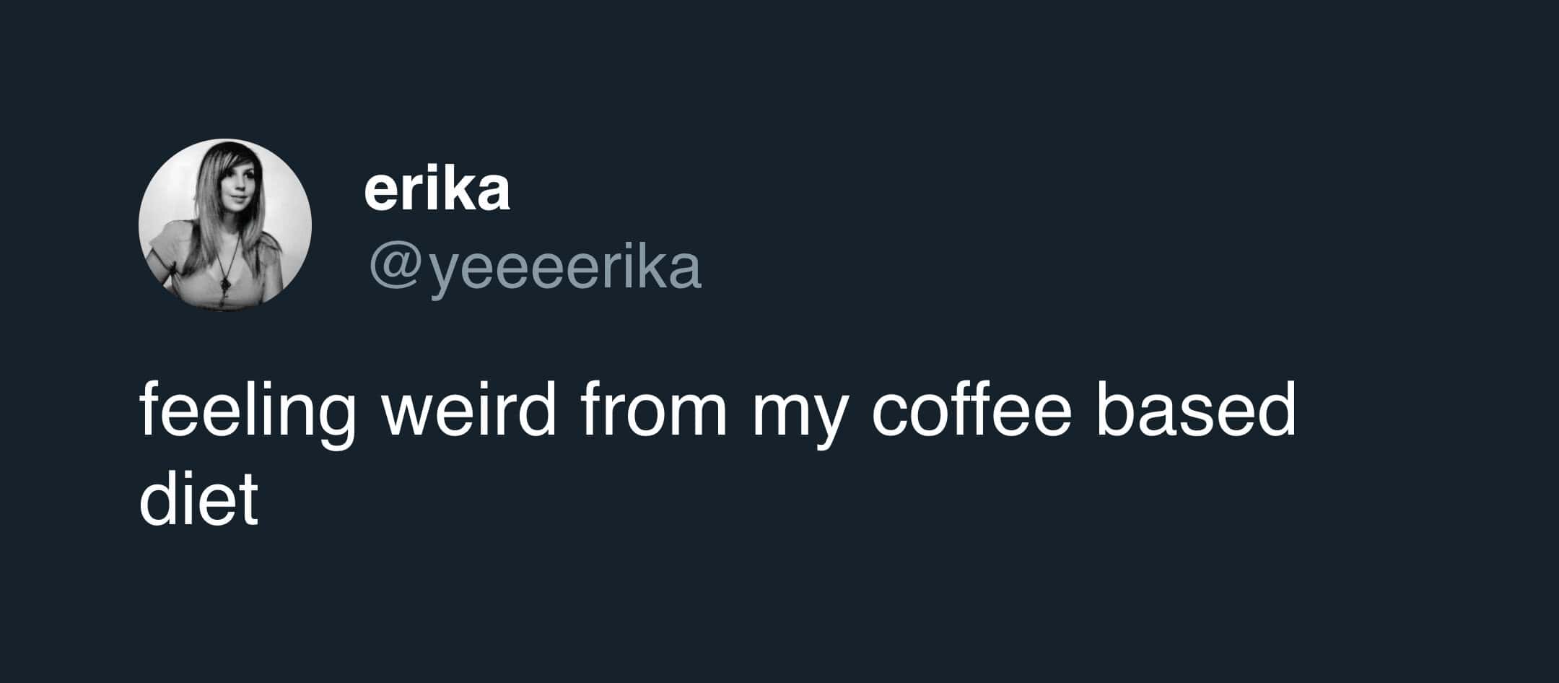Select the word "weird" in the tweet
The height and width of the screenshot is (683, 1559).
(x=469, y=412)
